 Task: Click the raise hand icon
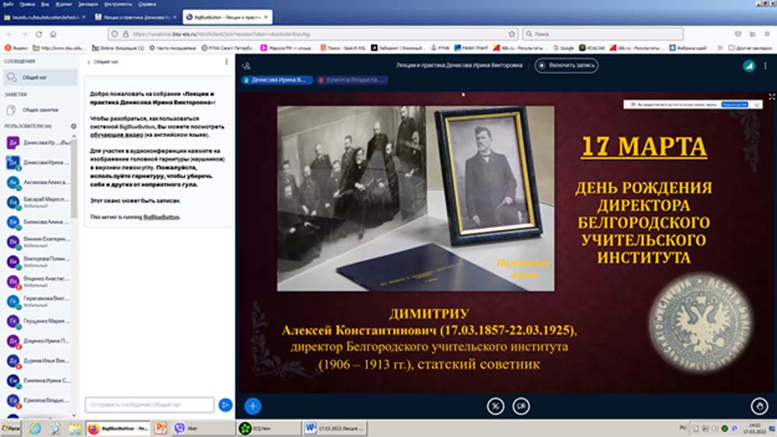pos(760,405)
